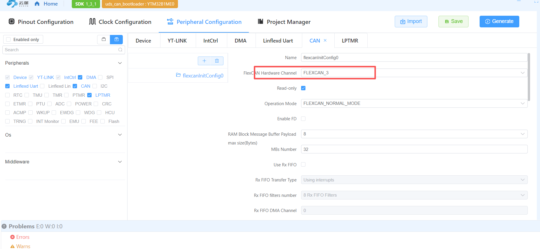540x249 pixels.
Task: Click the plus icon to add a config
Action: click(x=204, y=61)
